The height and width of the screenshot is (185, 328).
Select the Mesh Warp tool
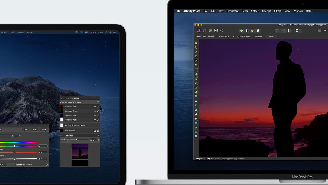[x=196, y=132]
